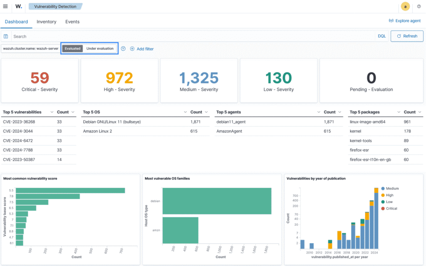Click the filter options icon beside the pills
Viewport: 426px width, 266px height.
(x=123, y=49)
